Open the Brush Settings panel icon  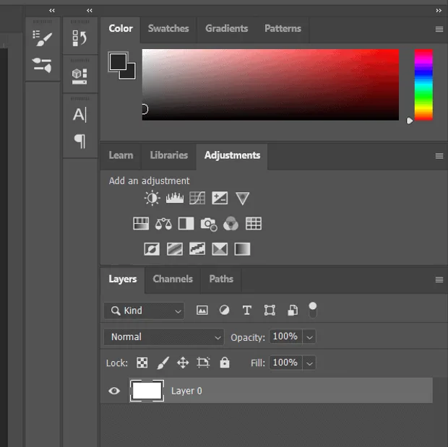click(x=43, y=38)
